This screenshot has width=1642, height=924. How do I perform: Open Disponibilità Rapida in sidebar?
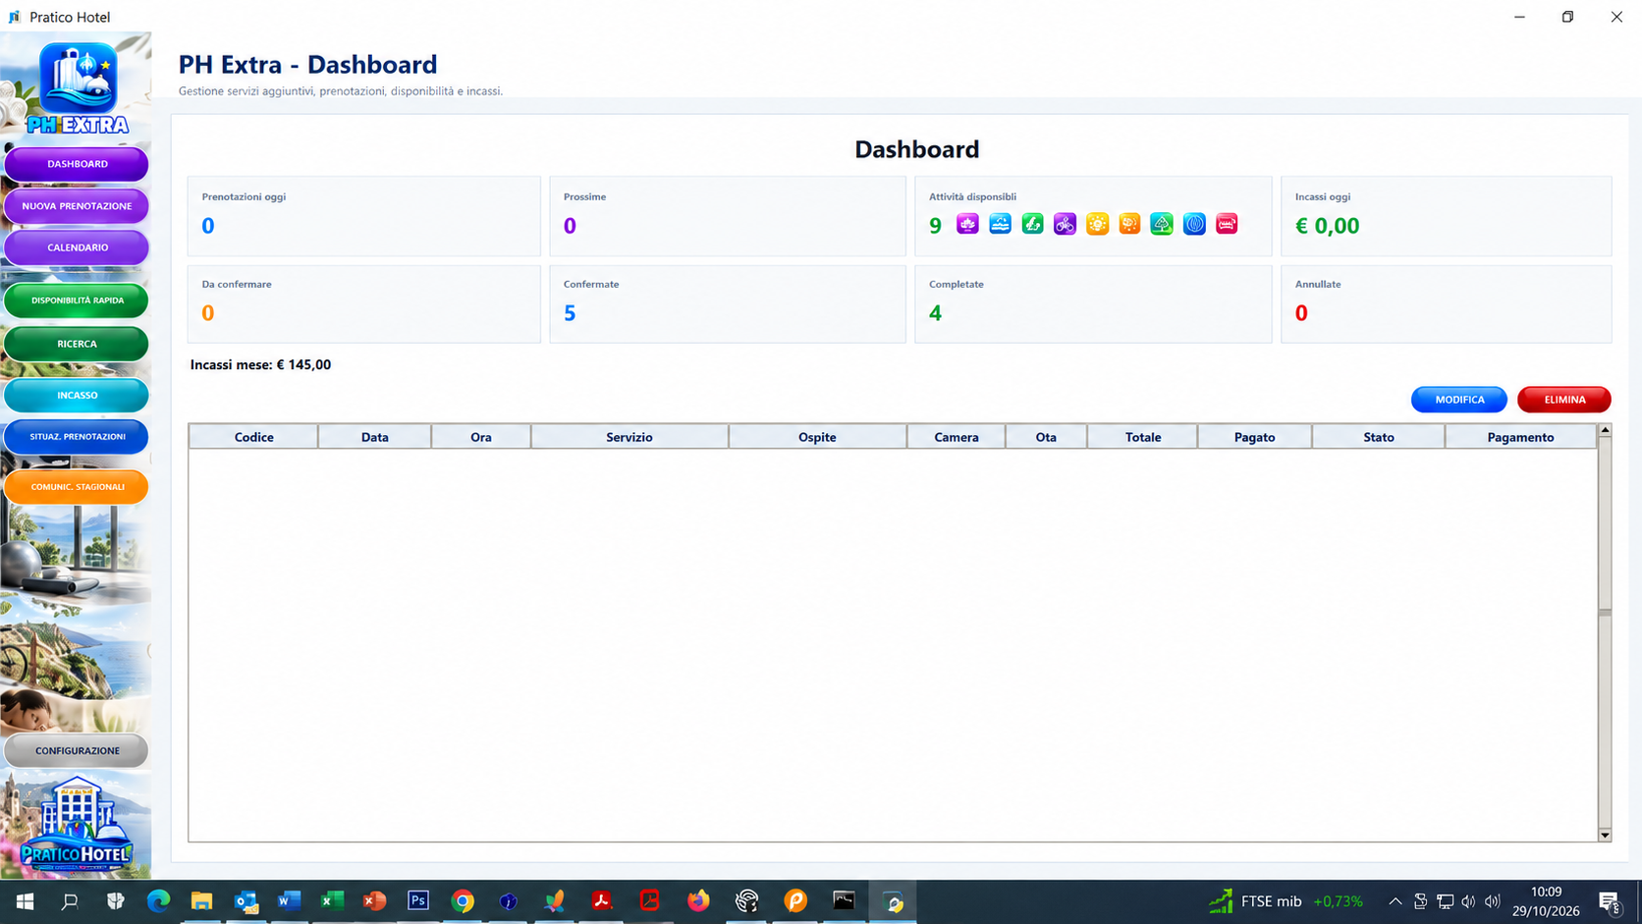point(77,300)
